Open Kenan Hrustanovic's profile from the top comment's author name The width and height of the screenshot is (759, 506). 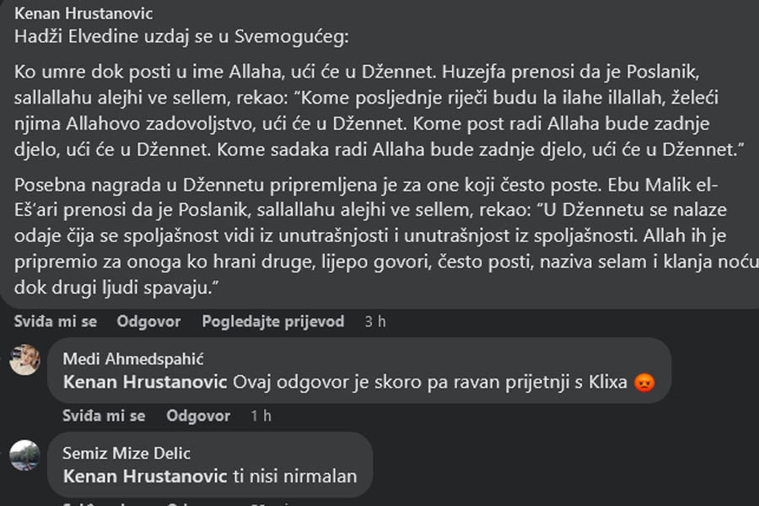(73, 15)
